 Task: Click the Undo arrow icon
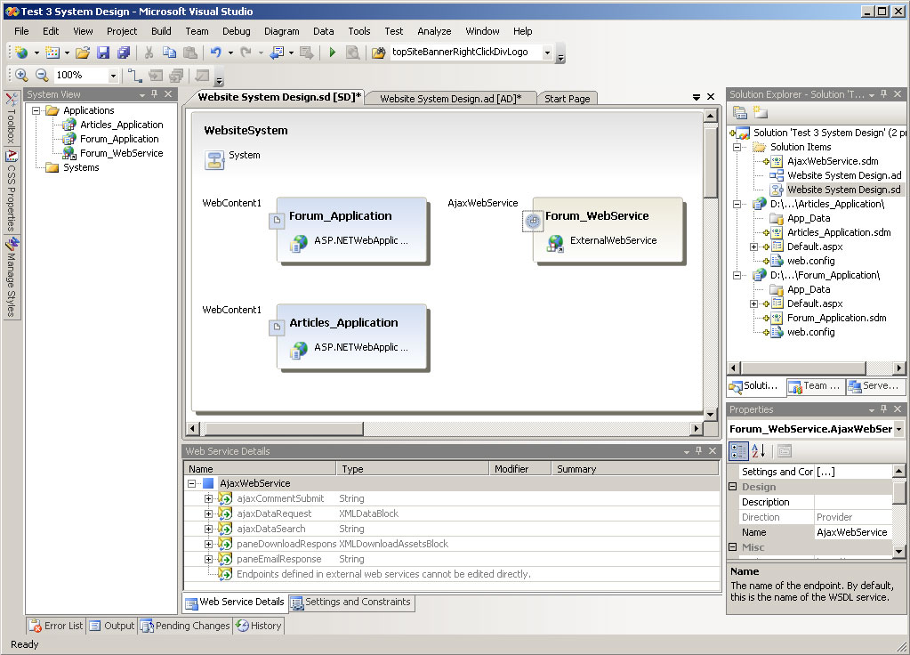216,53
